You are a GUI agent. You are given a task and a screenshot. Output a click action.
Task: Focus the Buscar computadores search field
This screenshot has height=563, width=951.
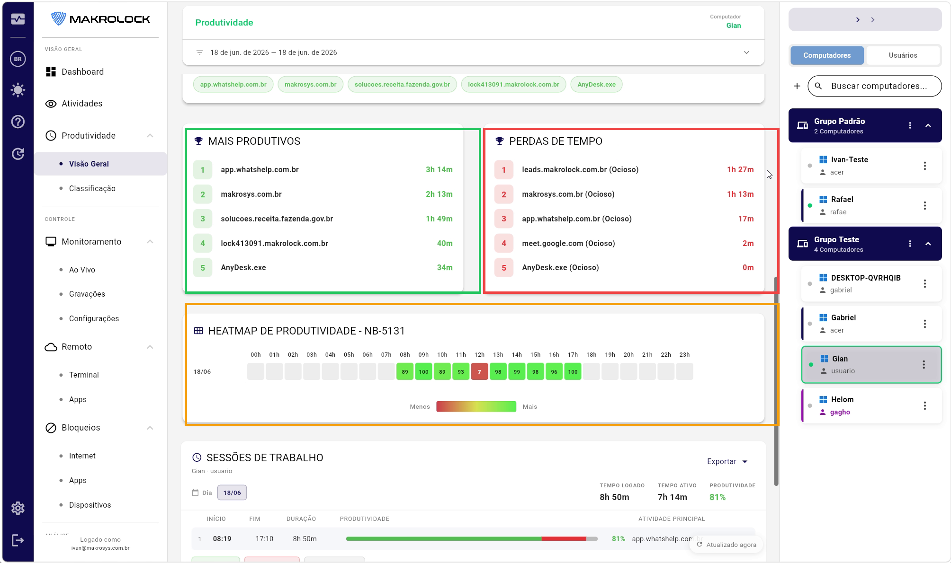pos(875,86)
